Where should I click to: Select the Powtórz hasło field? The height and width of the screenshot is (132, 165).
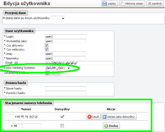point(65,93)
